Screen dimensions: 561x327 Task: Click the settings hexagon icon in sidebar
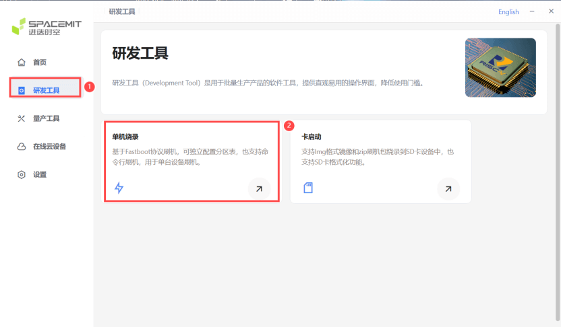tap(22, 174)
